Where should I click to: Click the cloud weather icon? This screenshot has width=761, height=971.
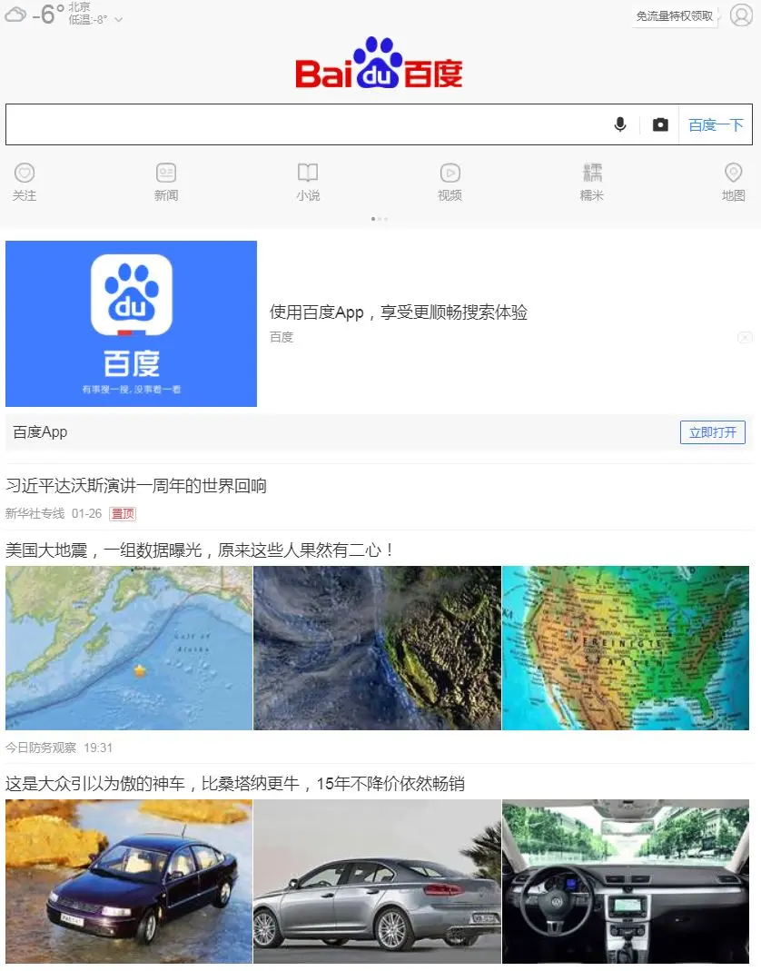[x=15, y=15]
